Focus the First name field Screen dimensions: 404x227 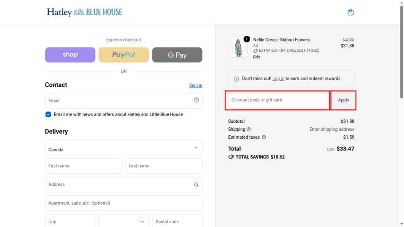point(83,166)
